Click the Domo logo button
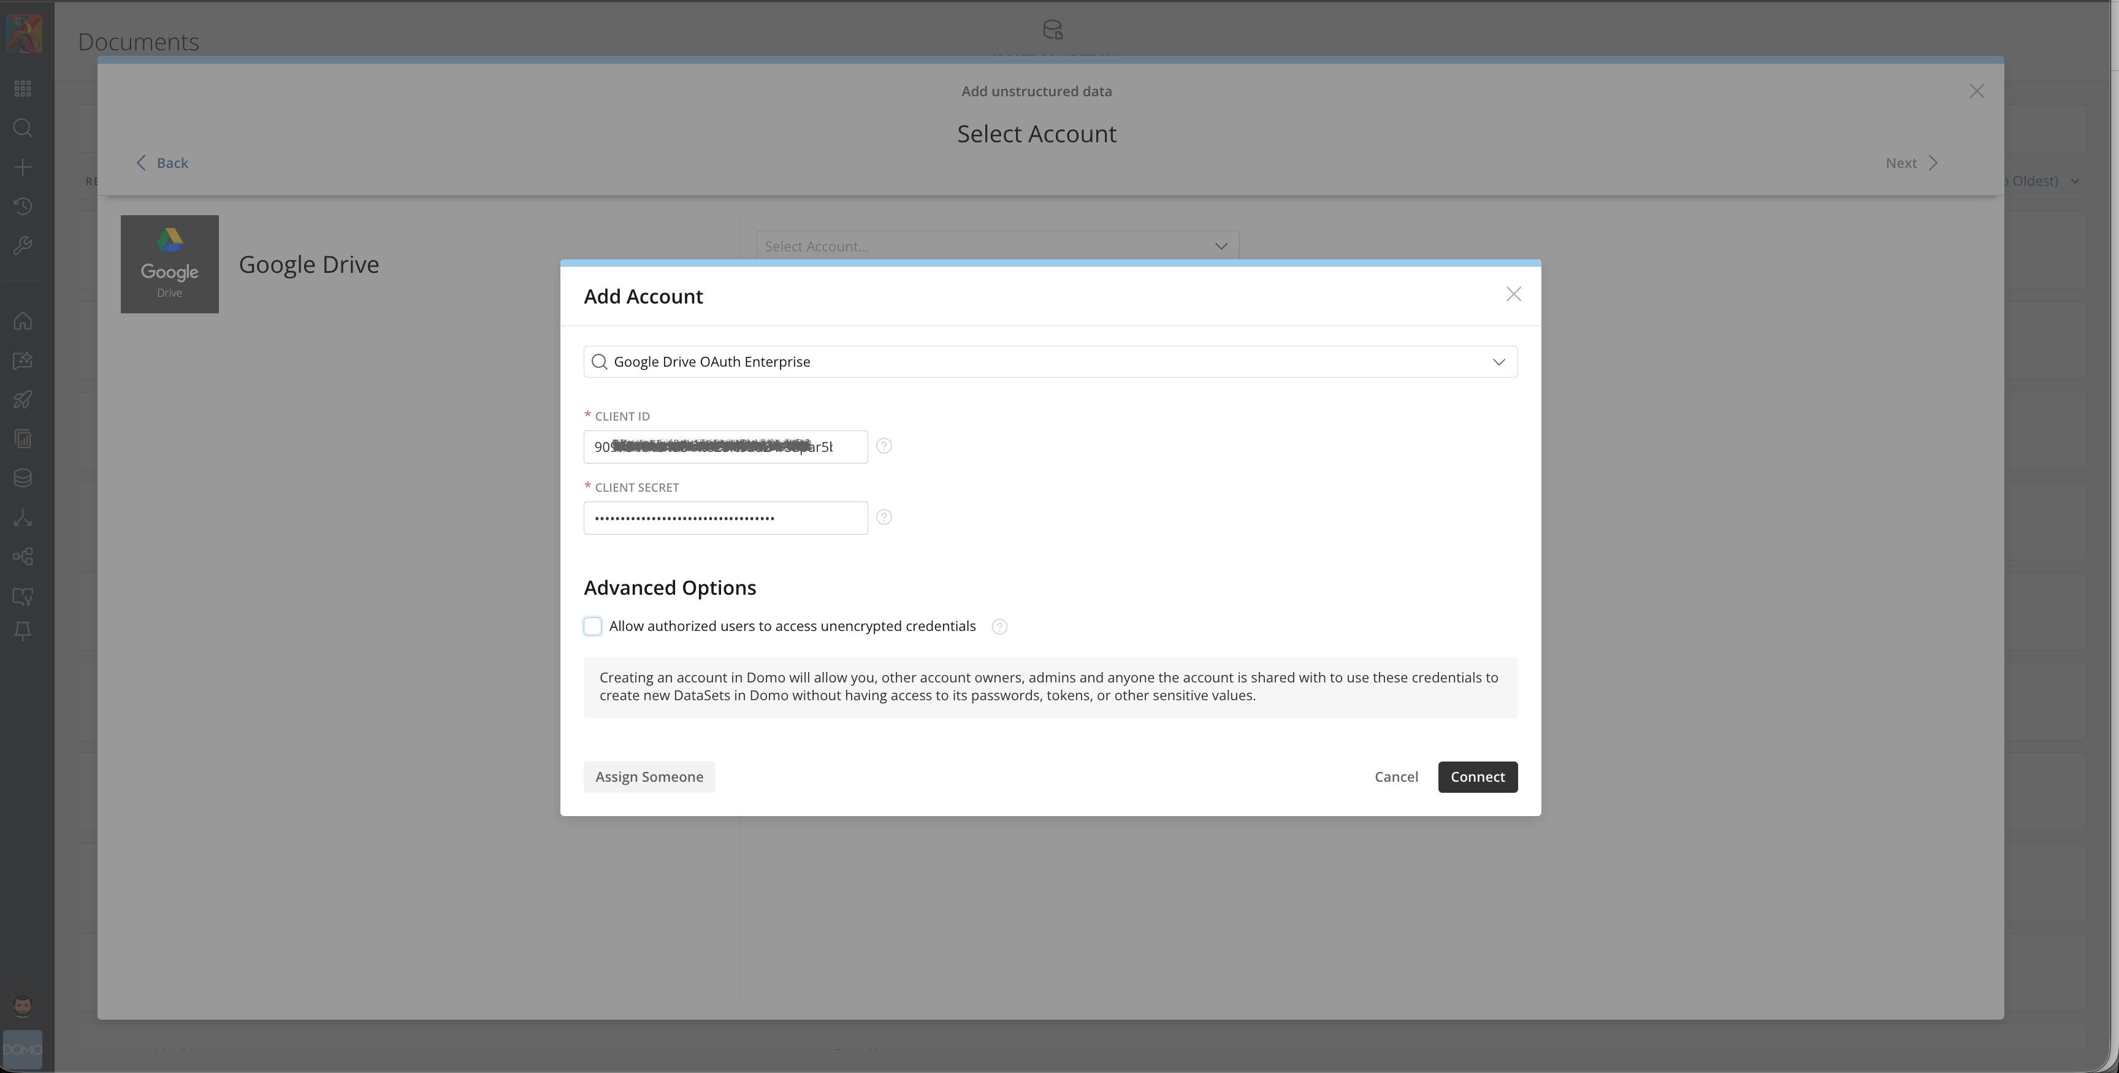The width and height of the screenshot is (2119, 1073). tap(23, 1049)
